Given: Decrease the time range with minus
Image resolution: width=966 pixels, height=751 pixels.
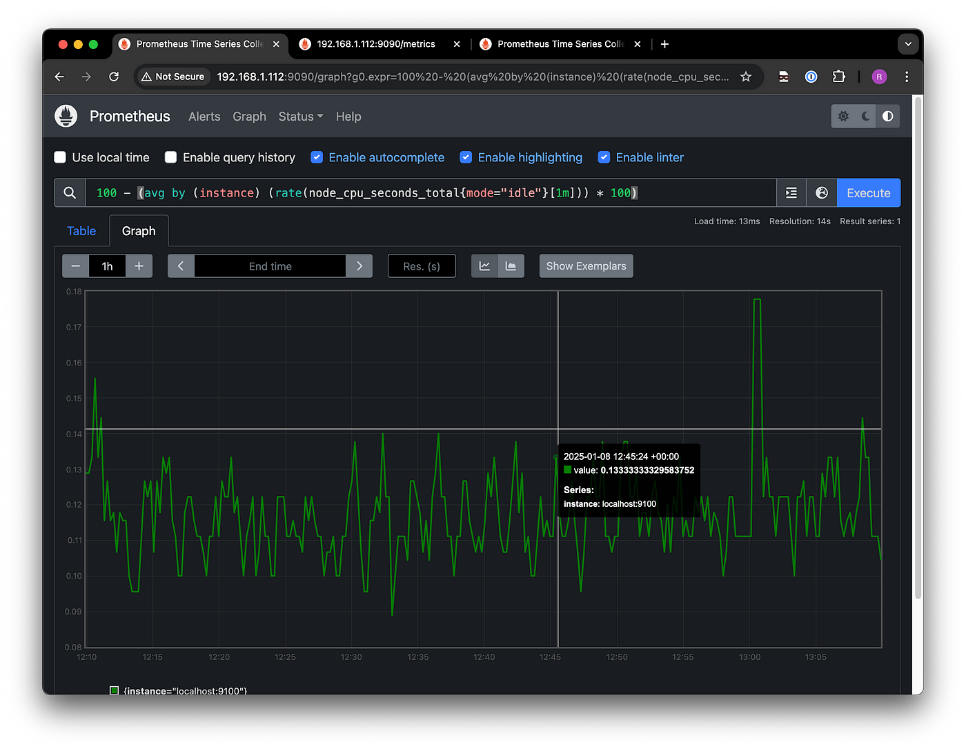Looking at the screenshot, I should [76, 266].
